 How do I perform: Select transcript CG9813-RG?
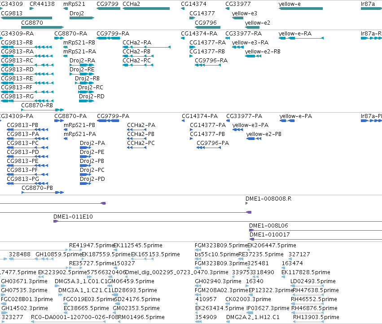coord(27,101)
